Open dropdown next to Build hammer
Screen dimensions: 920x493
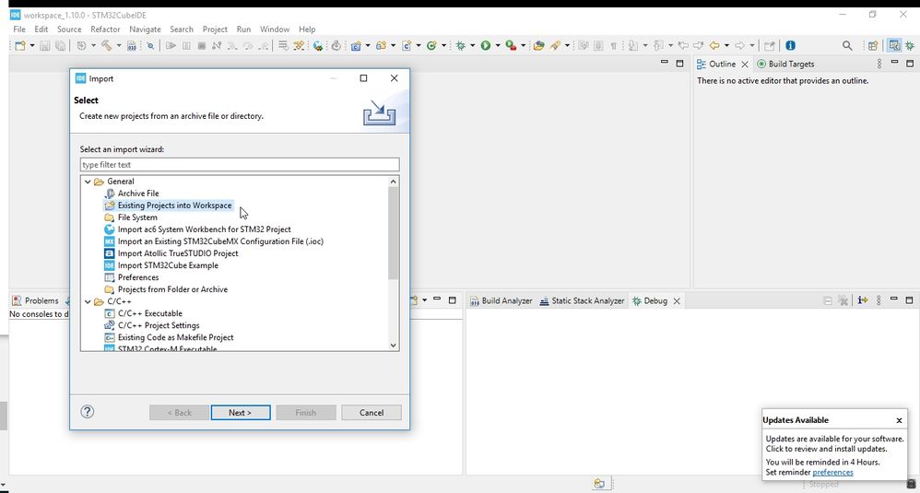(119, 46)
